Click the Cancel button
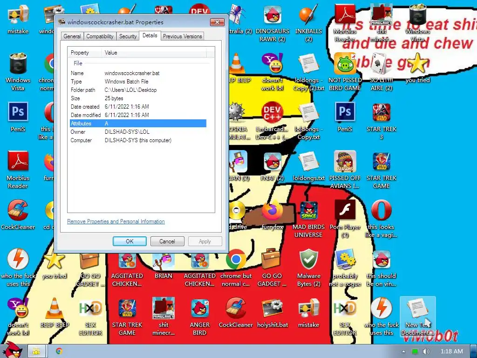This screenshot has height=358, width=477. pos(167,241)
